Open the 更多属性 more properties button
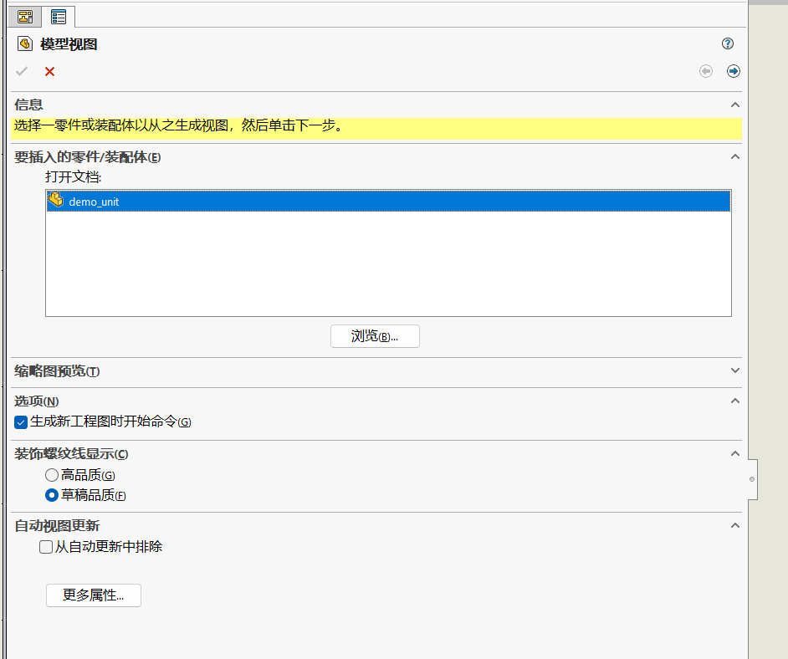 click(94, 595)
